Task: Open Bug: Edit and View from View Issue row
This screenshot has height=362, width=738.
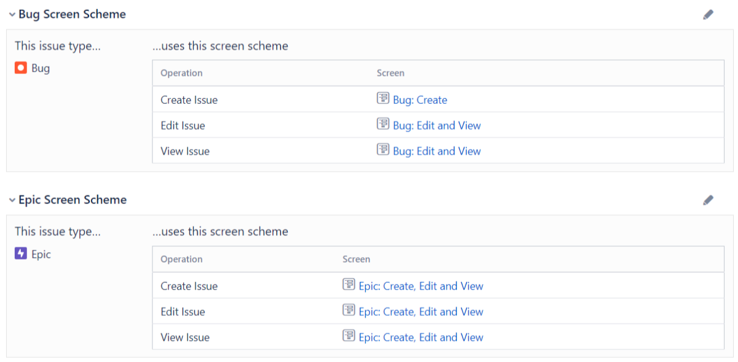Action: [x=437, y=151]
